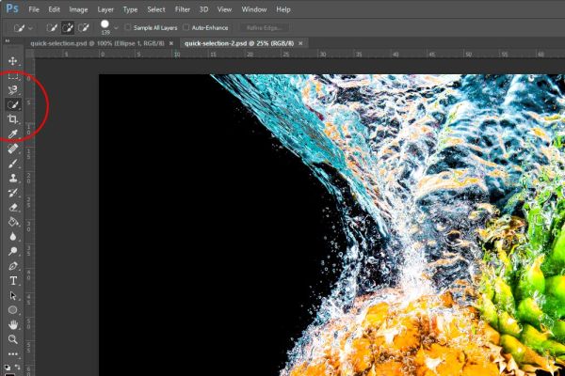Select the Eraser tool
Viewport: 565px width, 376px height.
point(13,207)
